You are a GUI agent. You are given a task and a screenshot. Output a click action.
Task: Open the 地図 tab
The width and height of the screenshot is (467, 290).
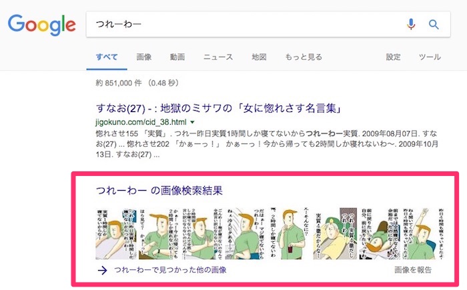click(x=259, y=57)
